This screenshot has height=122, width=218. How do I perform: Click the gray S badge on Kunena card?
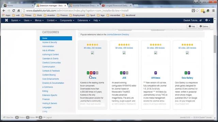(x=97, y=73)
